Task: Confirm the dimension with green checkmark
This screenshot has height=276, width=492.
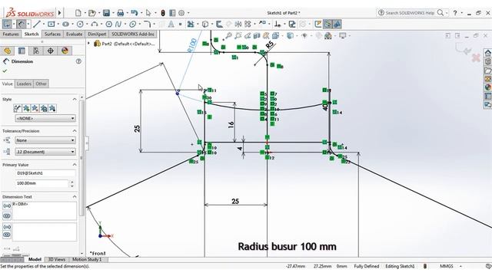Action: 5,71
